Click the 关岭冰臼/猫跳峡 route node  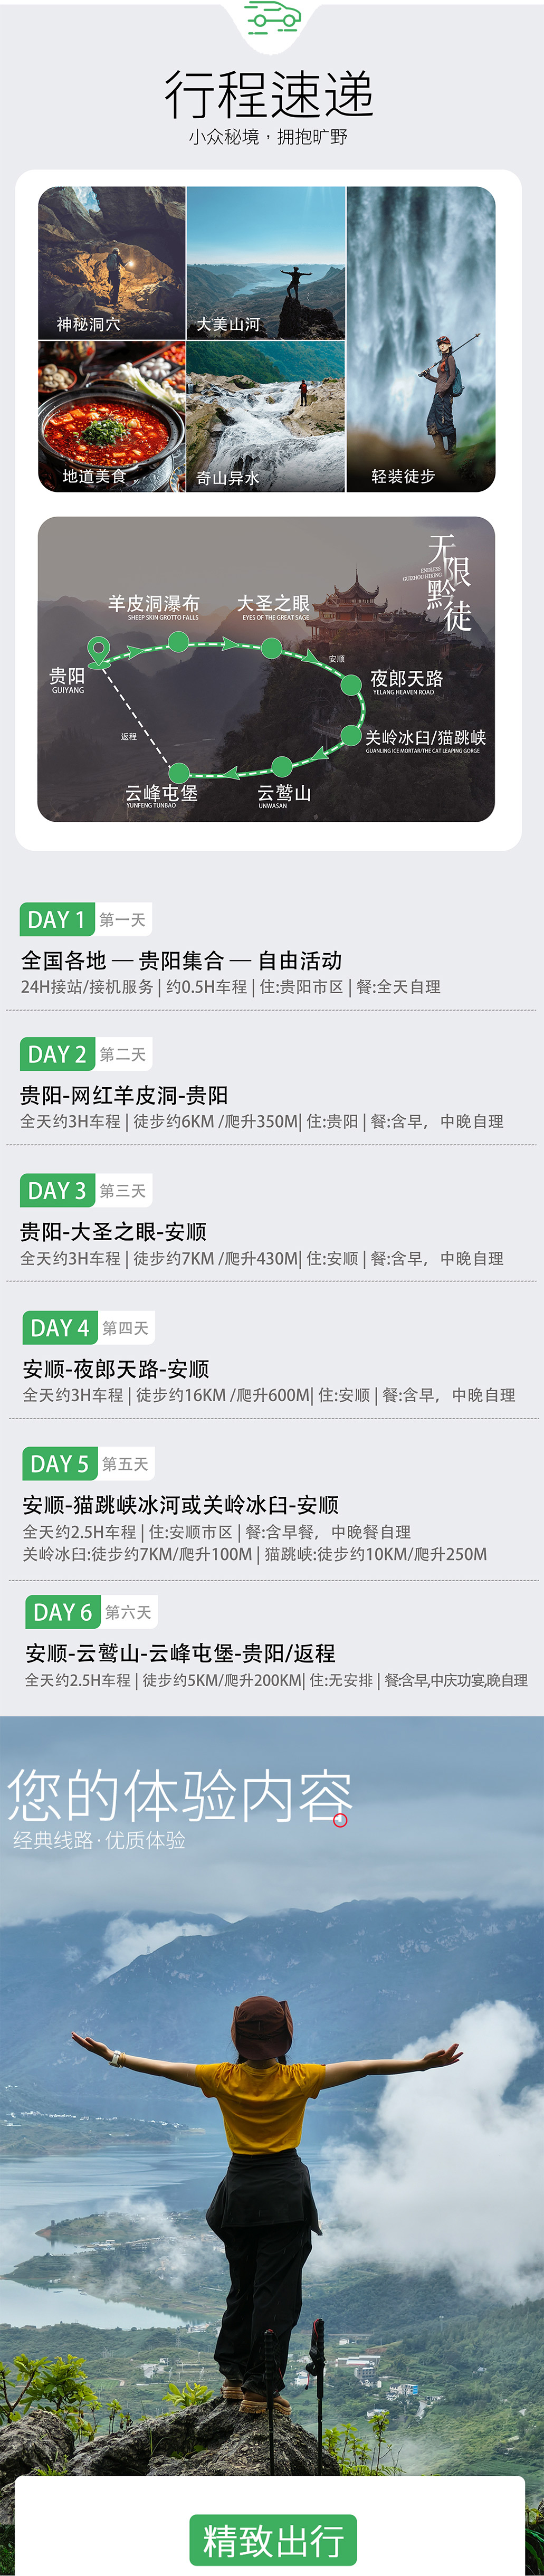click(350, 736)
